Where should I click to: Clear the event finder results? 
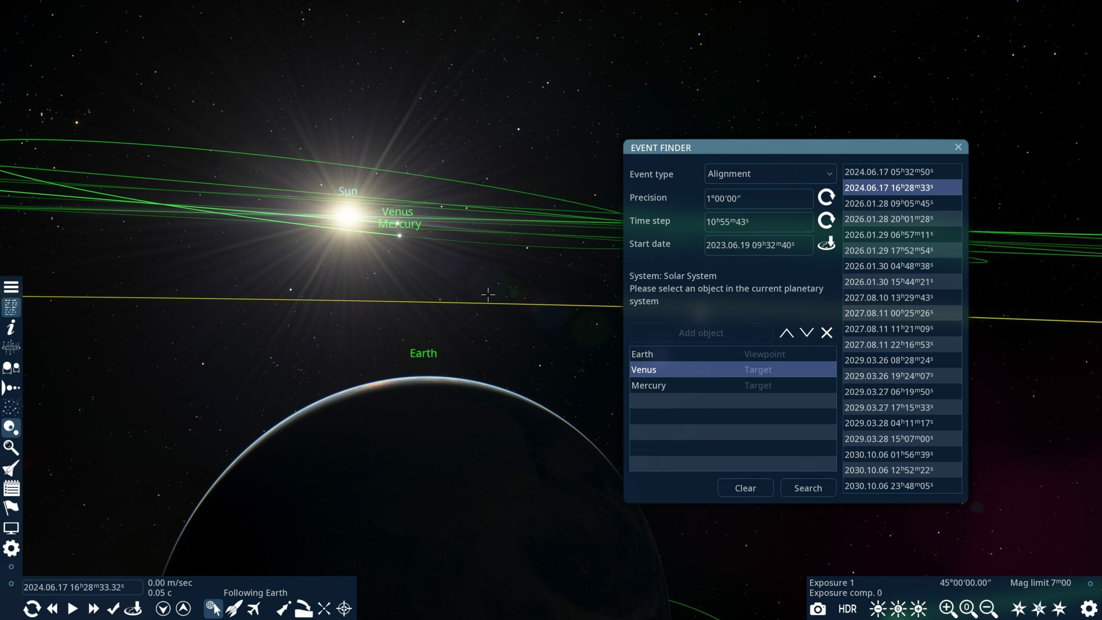pyautogui.click(x=745, y=487)
